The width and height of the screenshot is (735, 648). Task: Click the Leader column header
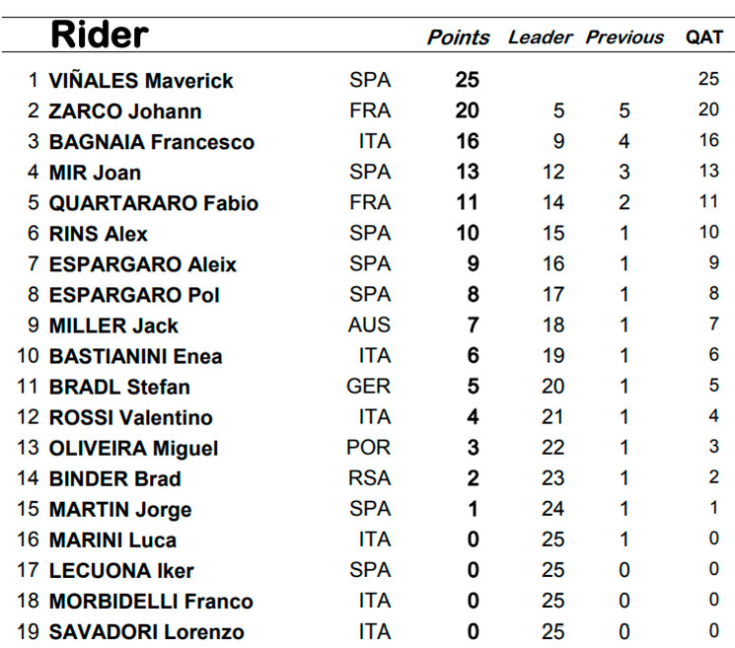[540, 37]
